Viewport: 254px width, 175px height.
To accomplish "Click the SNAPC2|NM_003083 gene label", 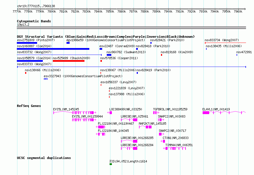I will pyautogui.click(x=172, y=116).
